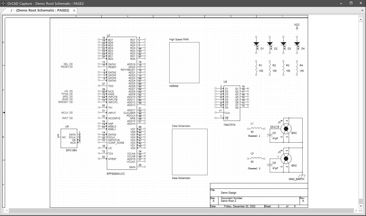Click the SEL port label
This screenshot has width=366, height=216.
click(x=66, y=64)
